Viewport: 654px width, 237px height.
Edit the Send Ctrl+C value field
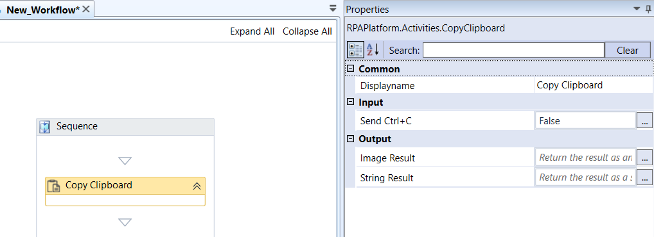pos(585,121)
